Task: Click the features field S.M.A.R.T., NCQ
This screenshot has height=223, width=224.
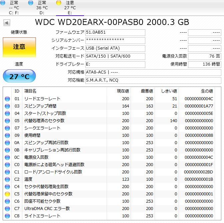Action: click(x=153, y=81)
